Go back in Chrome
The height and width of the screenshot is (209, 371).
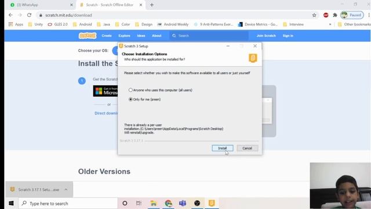point(10,15)
